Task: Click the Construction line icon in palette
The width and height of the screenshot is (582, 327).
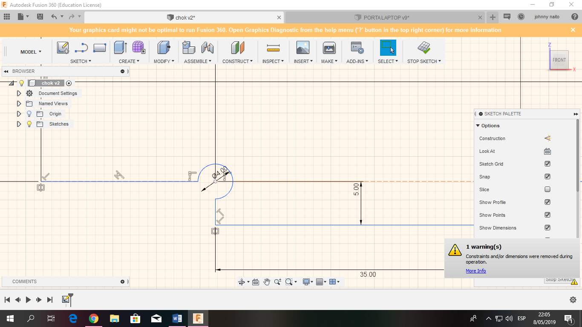Action: 547,138
